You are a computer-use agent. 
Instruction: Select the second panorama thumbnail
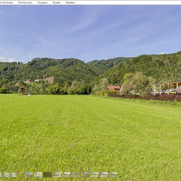pyautogui.click(x=38, y=175)
